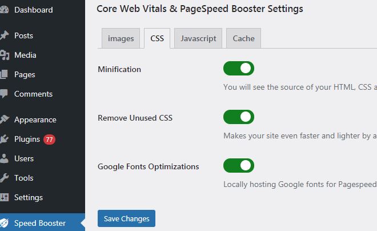Turn off Remove Unused CSS switch

[239, 117]
